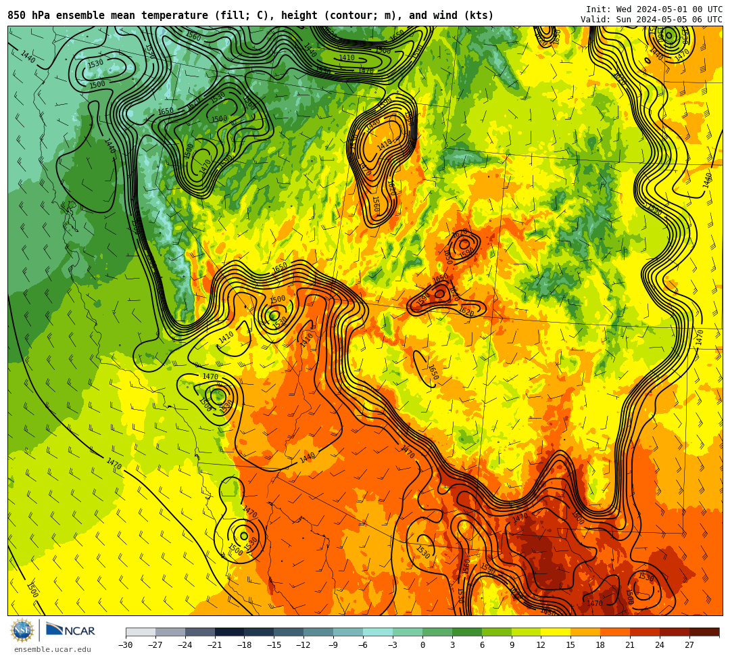
Task: Pick the deep orange 18 to 21 swatch
Action: (x=616, y=632)
